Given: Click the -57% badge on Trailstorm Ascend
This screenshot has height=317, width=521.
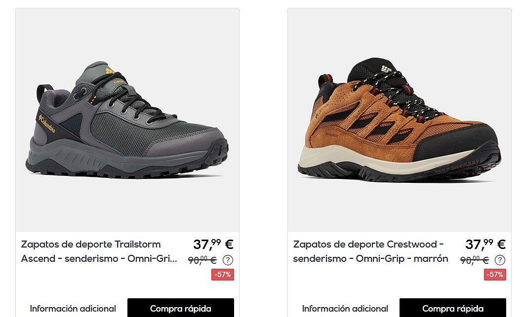Looking at the screenshot, I should point(223,275).
